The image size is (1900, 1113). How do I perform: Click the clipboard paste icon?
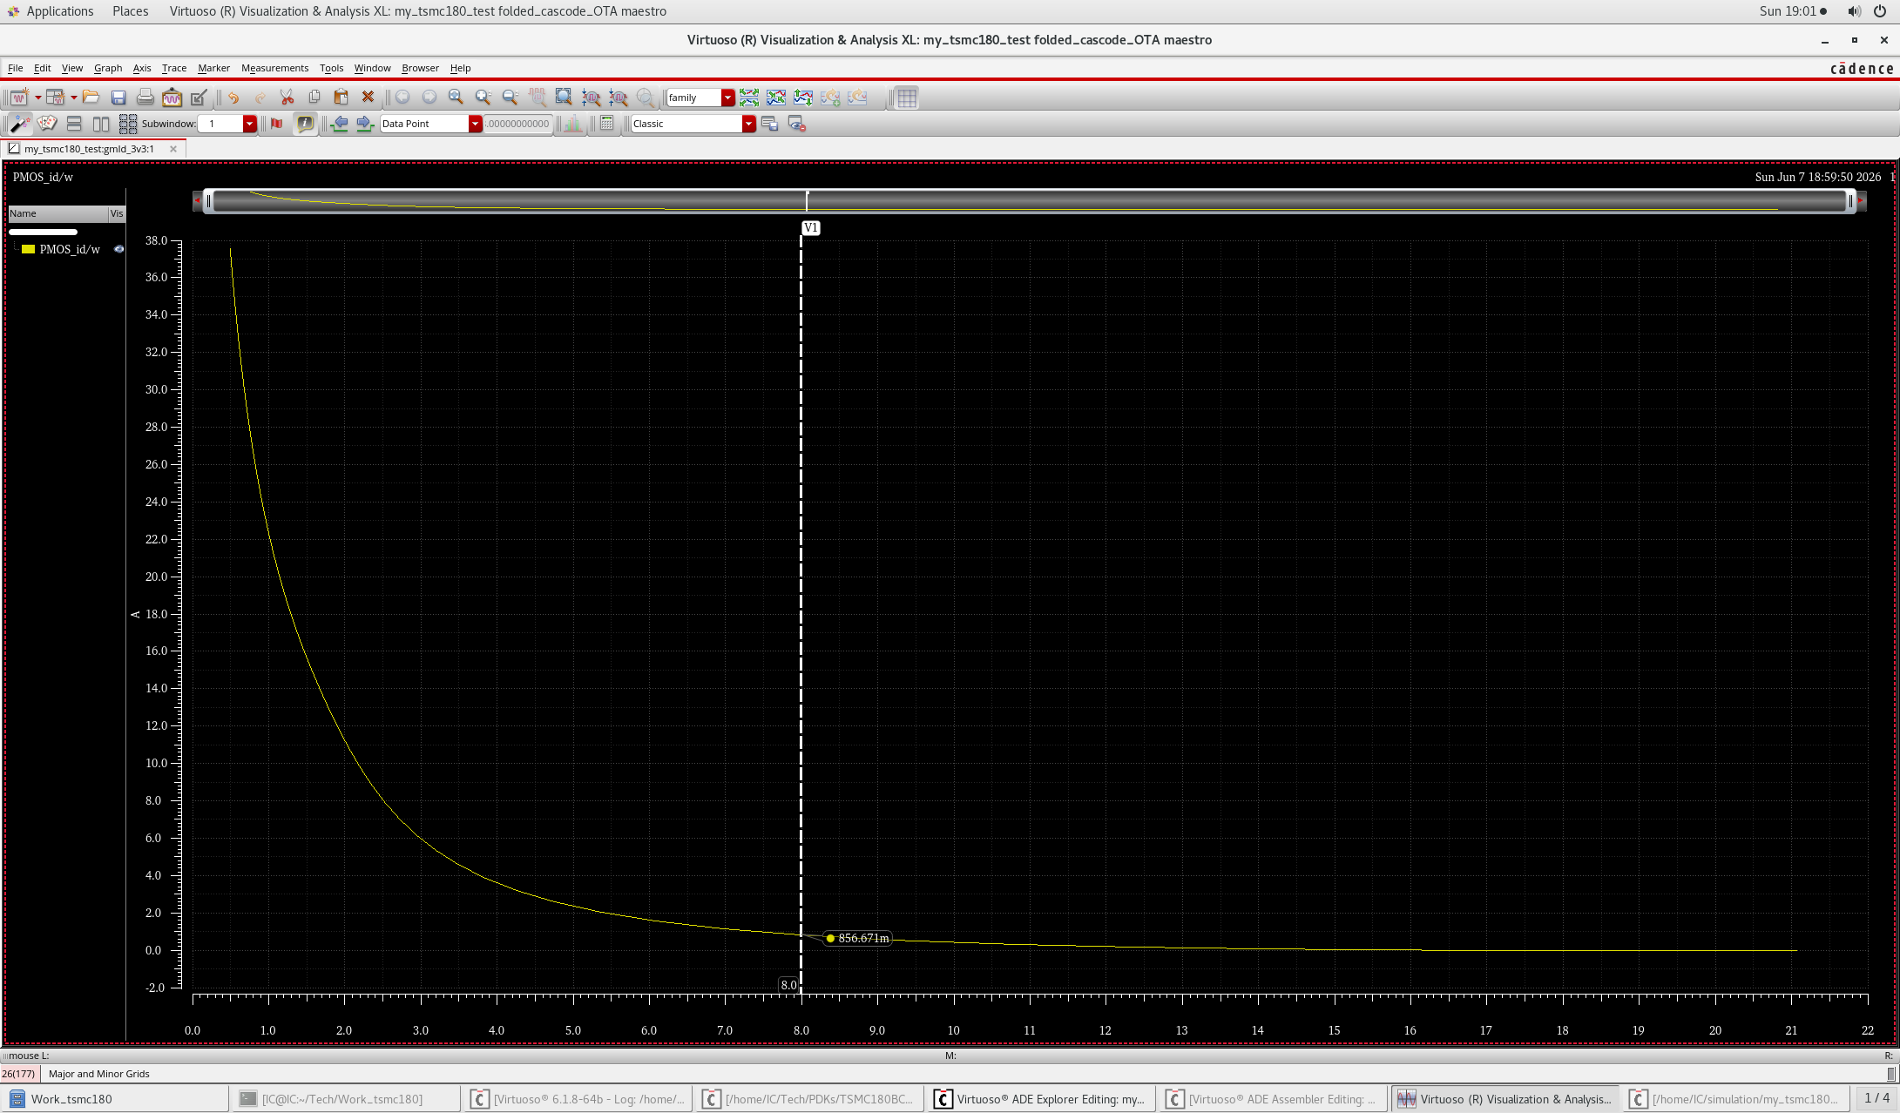point(341,98)
